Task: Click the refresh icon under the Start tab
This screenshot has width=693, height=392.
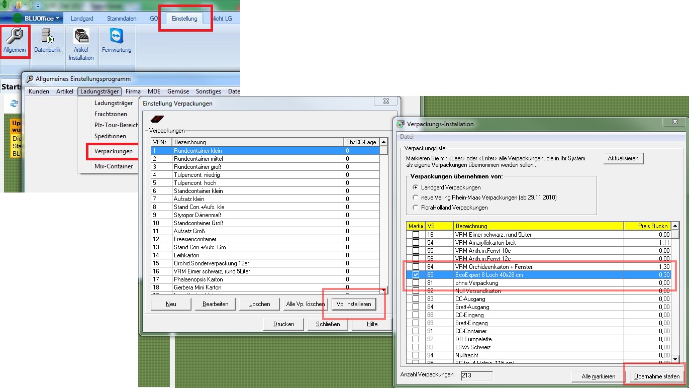Action: coord(14,103)
